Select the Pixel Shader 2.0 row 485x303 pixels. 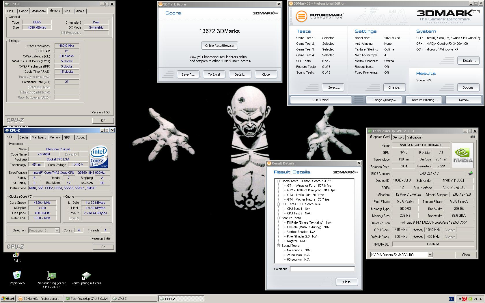(x=302, y=236)
